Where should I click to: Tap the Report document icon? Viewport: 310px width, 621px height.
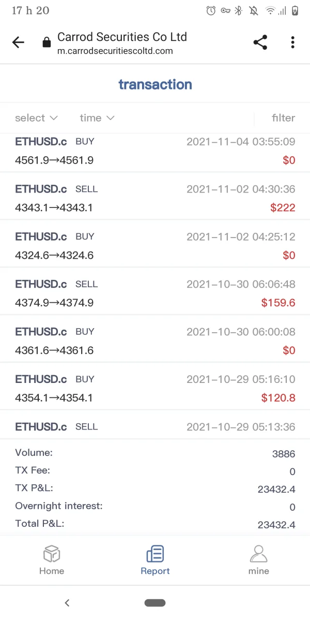click(155, 554)
